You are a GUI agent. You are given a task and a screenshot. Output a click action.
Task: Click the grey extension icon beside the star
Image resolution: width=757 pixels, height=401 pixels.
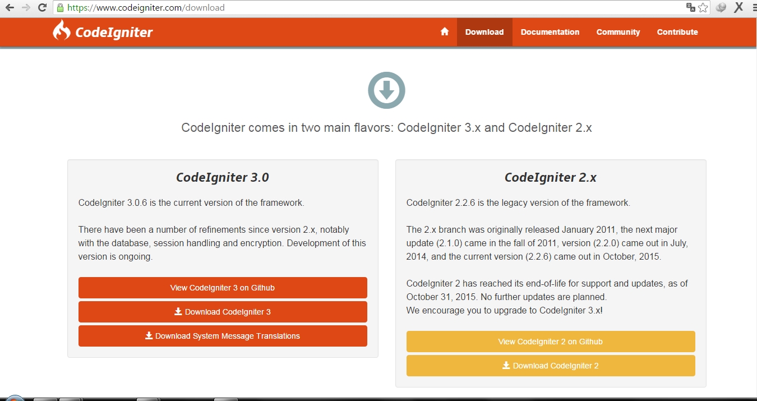721,8
